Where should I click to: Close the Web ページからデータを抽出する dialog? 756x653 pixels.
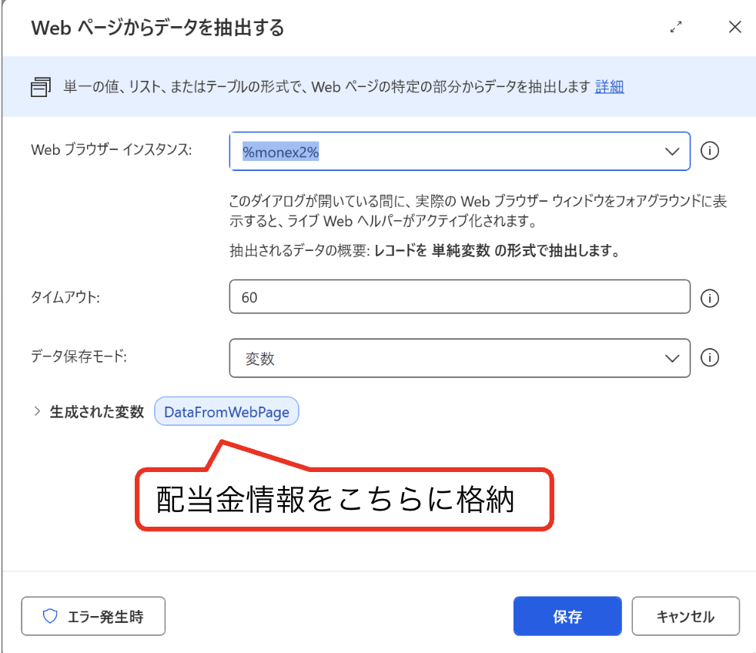click(734, 28)
